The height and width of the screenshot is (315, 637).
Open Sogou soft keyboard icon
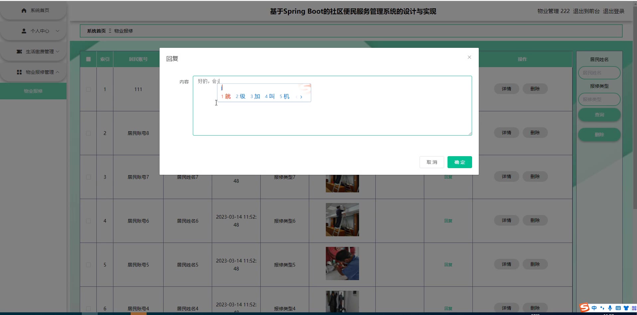click(x=618, y=308)
